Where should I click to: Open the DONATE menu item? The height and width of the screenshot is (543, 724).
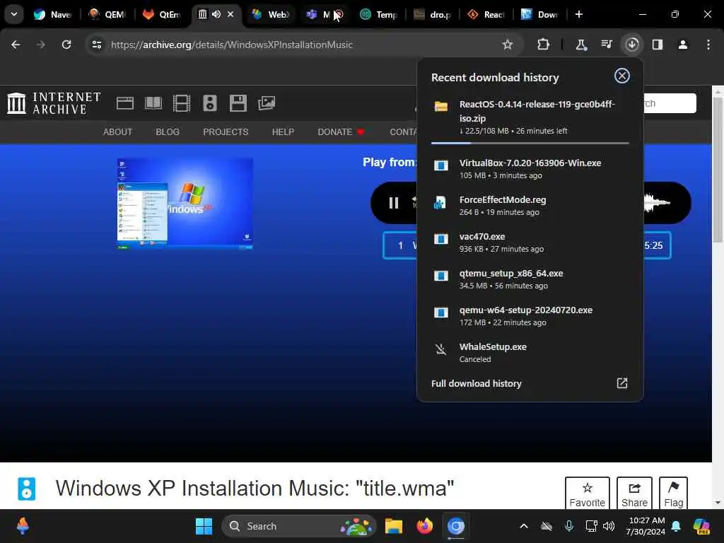[341, 132]
